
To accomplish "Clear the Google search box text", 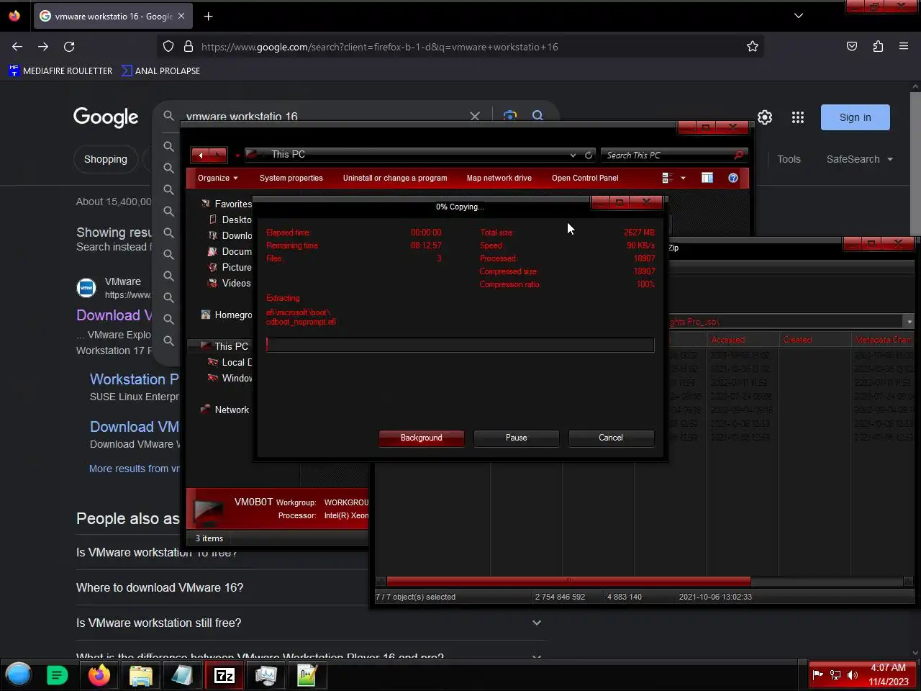I will [475, 116].
